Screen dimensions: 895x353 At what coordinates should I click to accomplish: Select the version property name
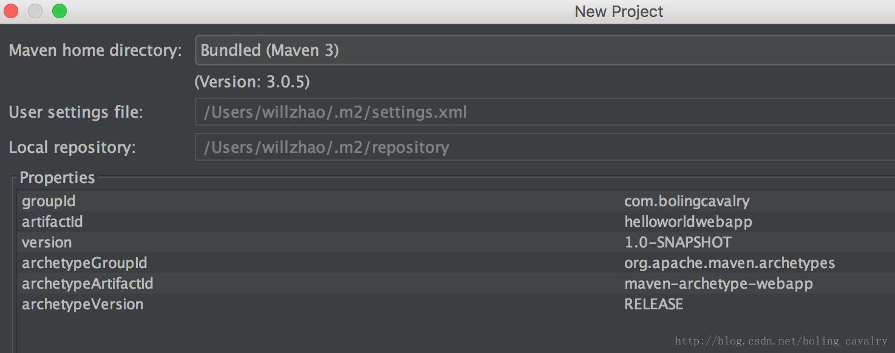pos(47,243)
